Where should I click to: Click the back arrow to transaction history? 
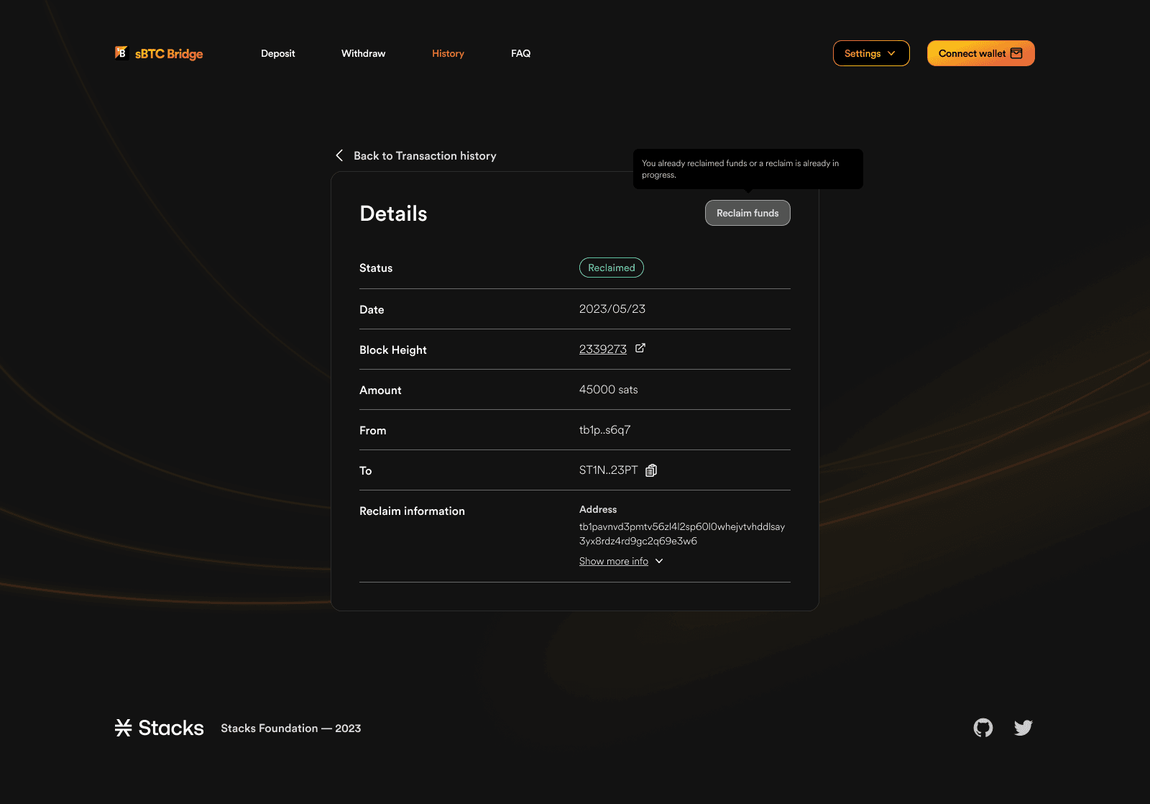[339, 155]
